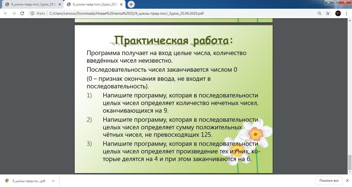Click the line 'Последовательность чисел заканчивается числом 0'
Screen dimensions: 352x187
pos(162,70)
